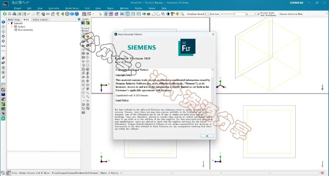Image resolution: width=329 pixels, height=176 pixels.
Task: Click the Undo arrow in the title bar
Action: 24,2
